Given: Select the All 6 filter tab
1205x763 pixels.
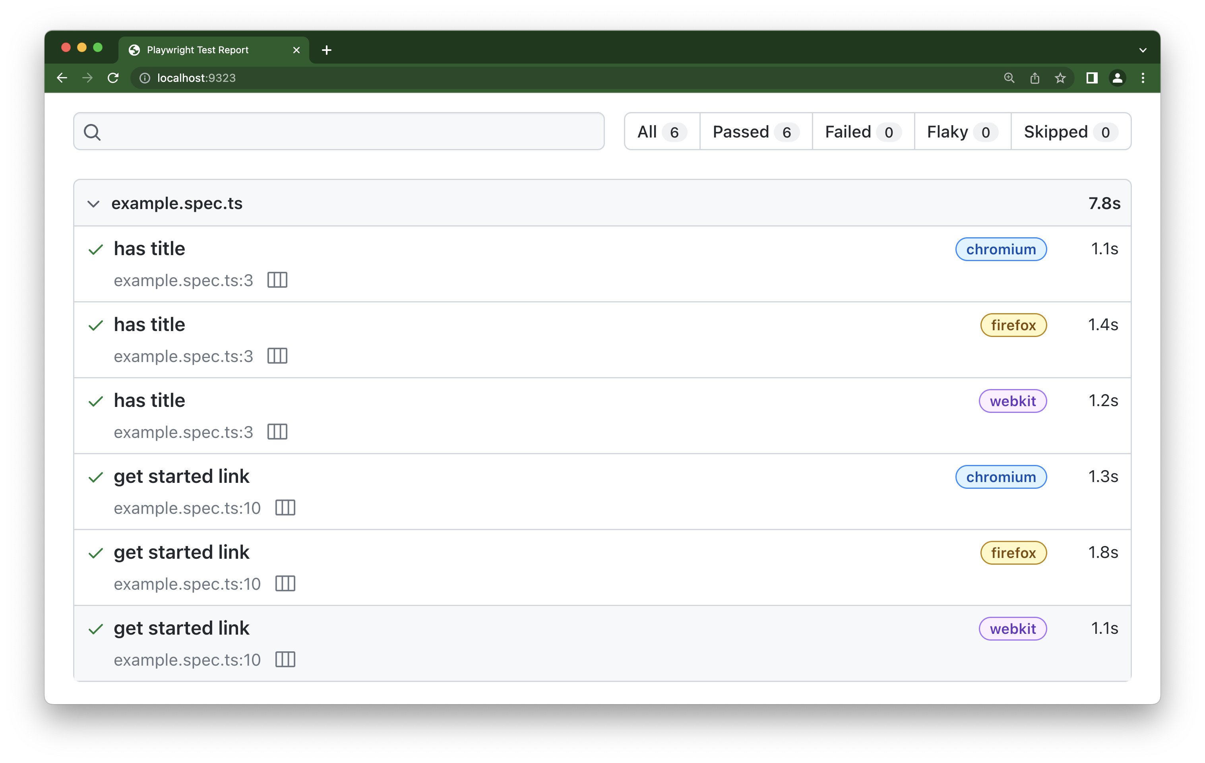Looking at the screenshot, I should point(661,131).
